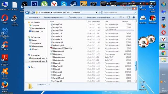The height and width of the screenshot is (94, 168).
Task: Open Opera from the taskbar
Action: (164, 32)
